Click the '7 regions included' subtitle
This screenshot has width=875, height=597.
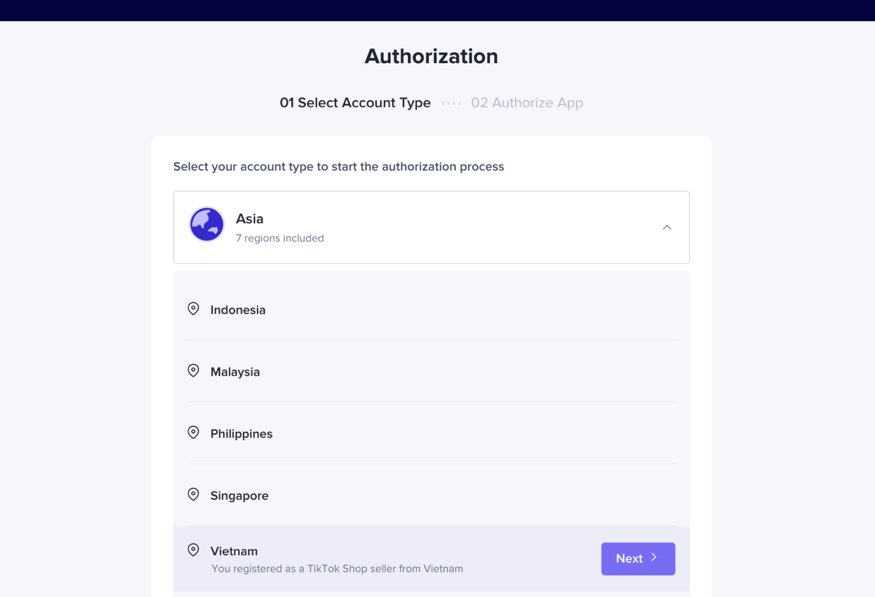click(x=280, y=238)
